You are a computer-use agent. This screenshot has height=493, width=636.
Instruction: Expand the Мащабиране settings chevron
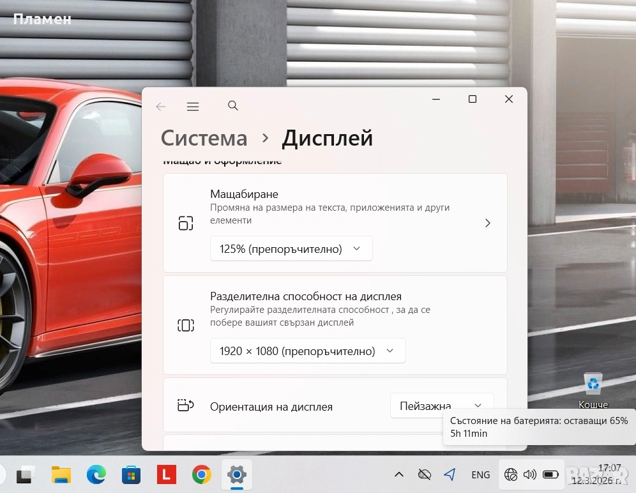[488, 223]
